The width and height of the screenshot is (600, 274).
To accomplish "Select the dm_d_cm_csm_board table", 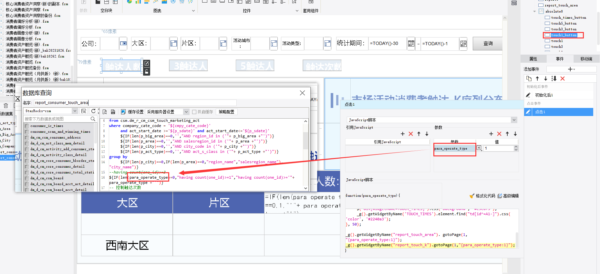I will coord(47,178).
